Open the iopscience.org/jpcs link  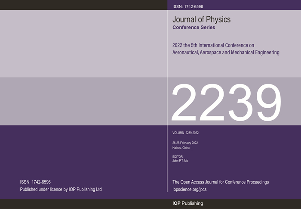pos(190,189)
